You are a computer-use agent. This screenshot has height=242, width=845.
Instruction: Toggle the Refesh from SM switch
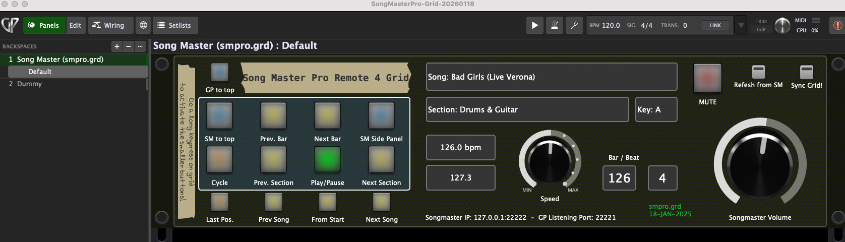point(758,72)
